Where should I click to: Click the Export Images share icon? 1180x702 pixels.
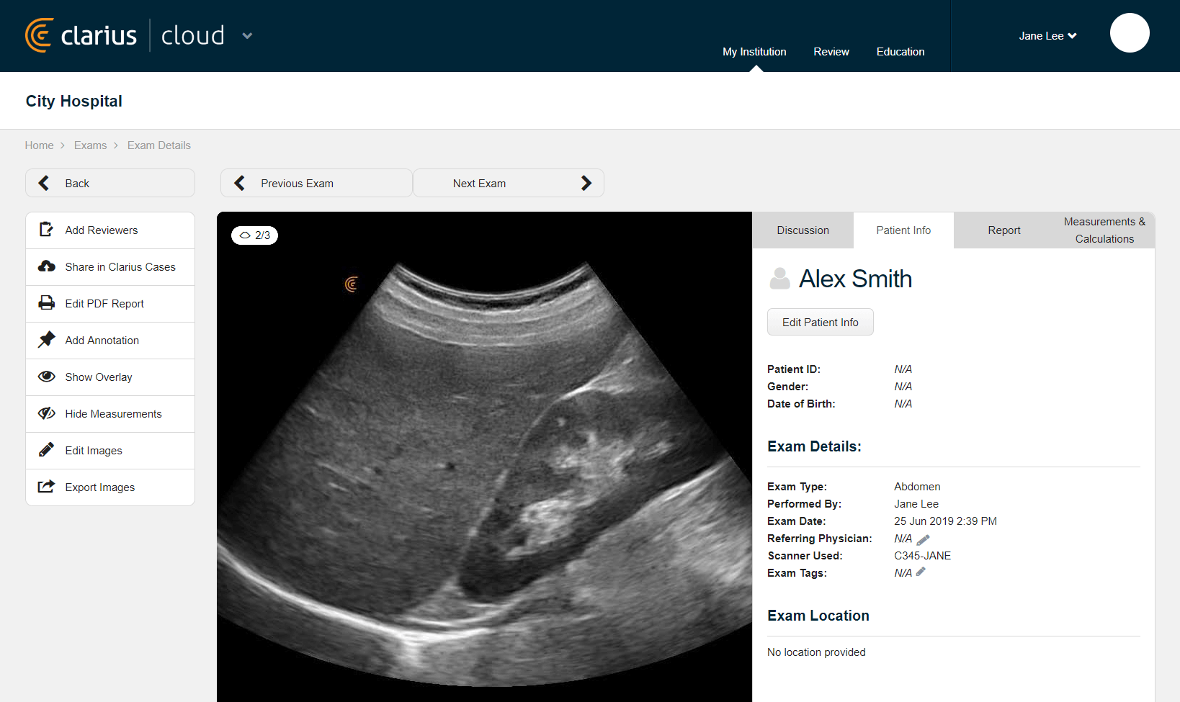[46, 487]
